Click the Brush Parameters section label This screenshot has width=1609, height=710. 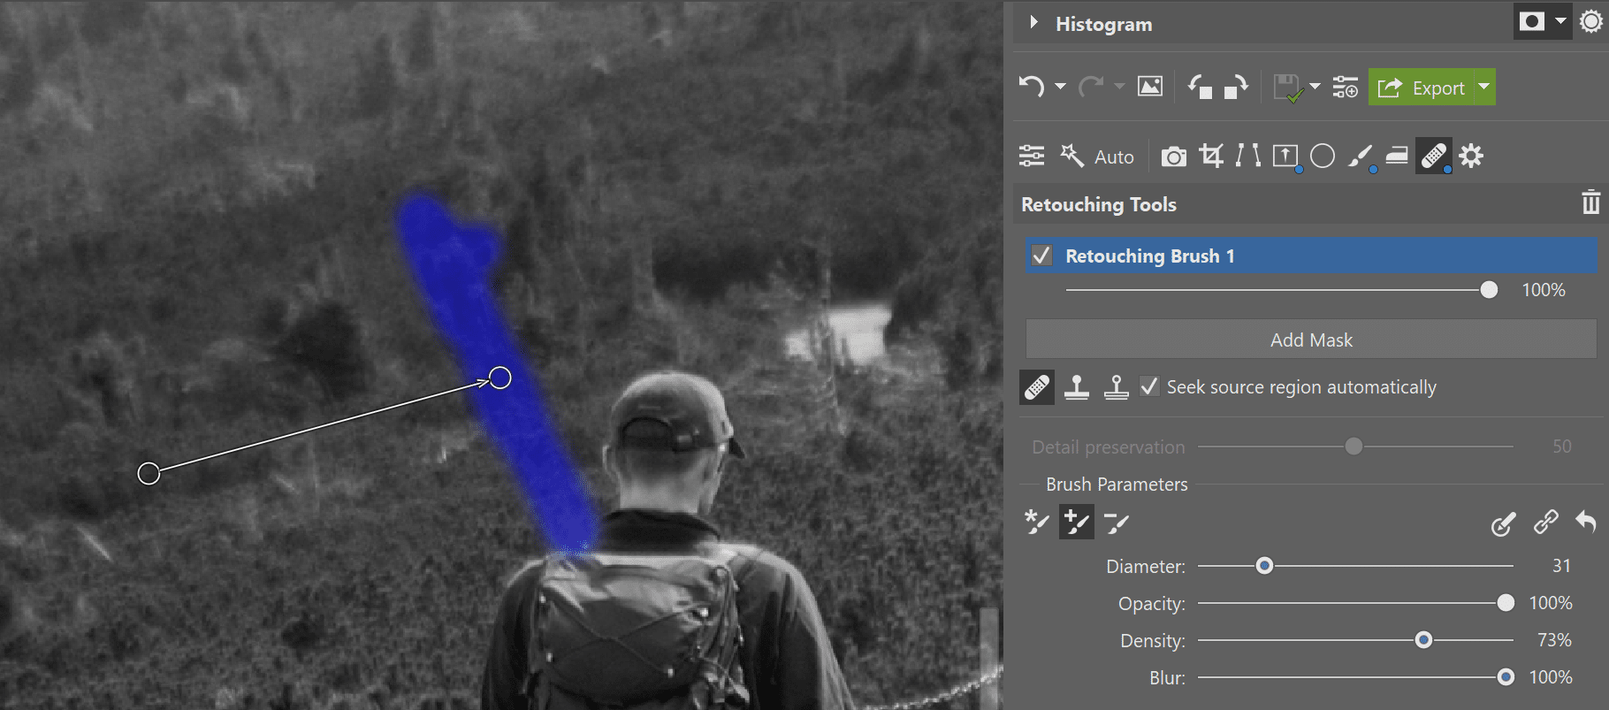click(x=1117, y=485)
